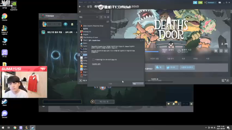
Task: Click the Ask Me Later button
Action: (187, 67)
